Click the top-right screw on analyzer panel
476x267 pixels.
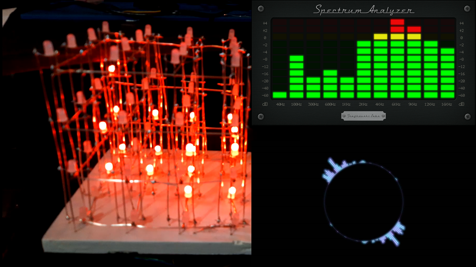coord(467,8)
